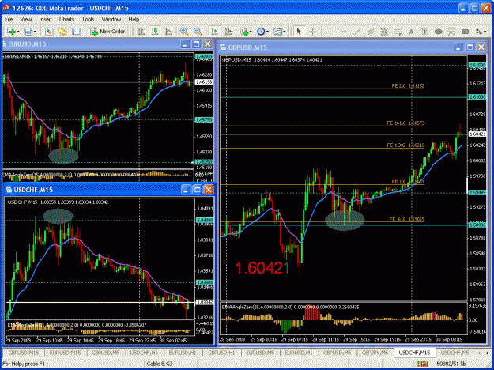Expand the Templates dropdown arrow

tap(285, 32)
